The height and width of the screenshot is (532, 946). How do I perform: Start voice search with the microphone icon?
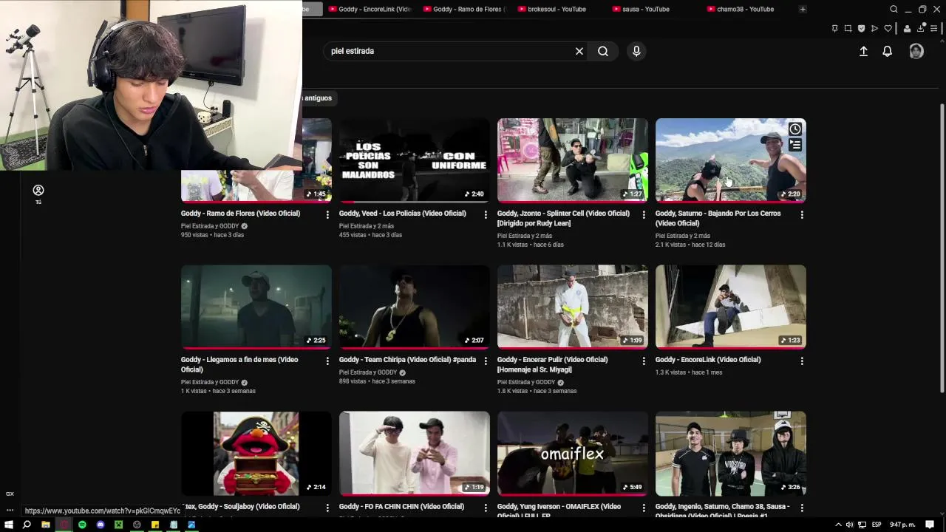tap(636, 51)
